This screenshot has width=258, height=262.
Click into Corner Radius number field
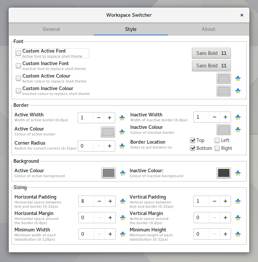(86, 146)
